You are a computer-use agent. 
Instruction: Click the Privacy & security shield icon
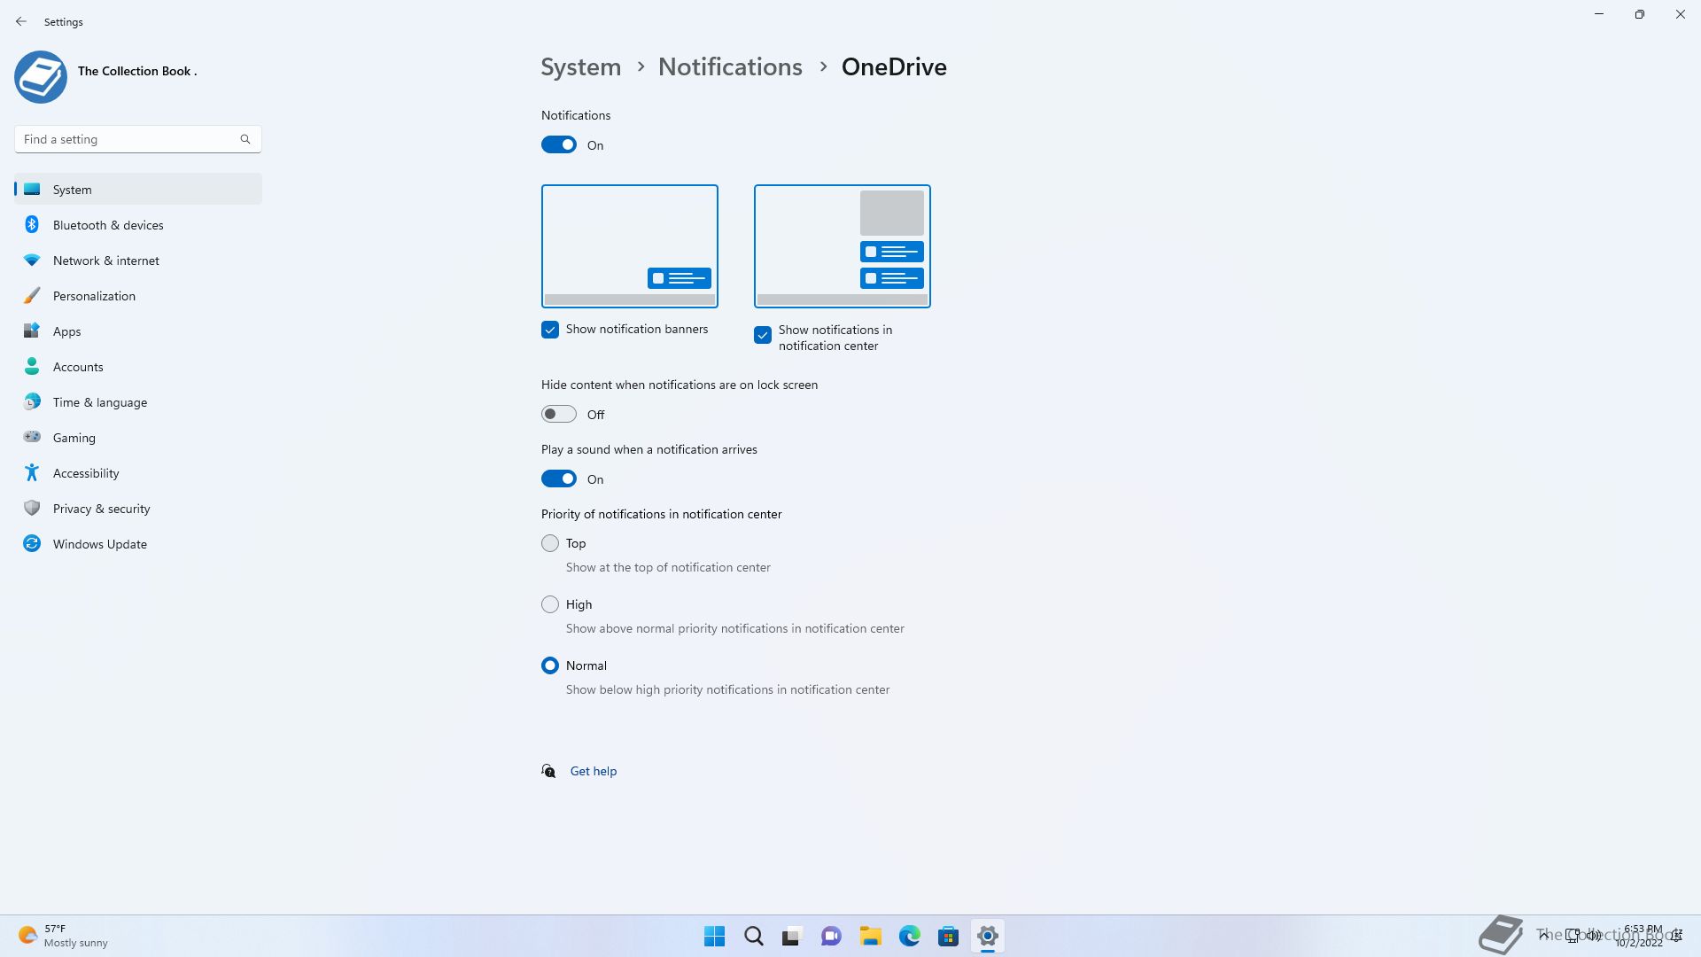(32, 508)
